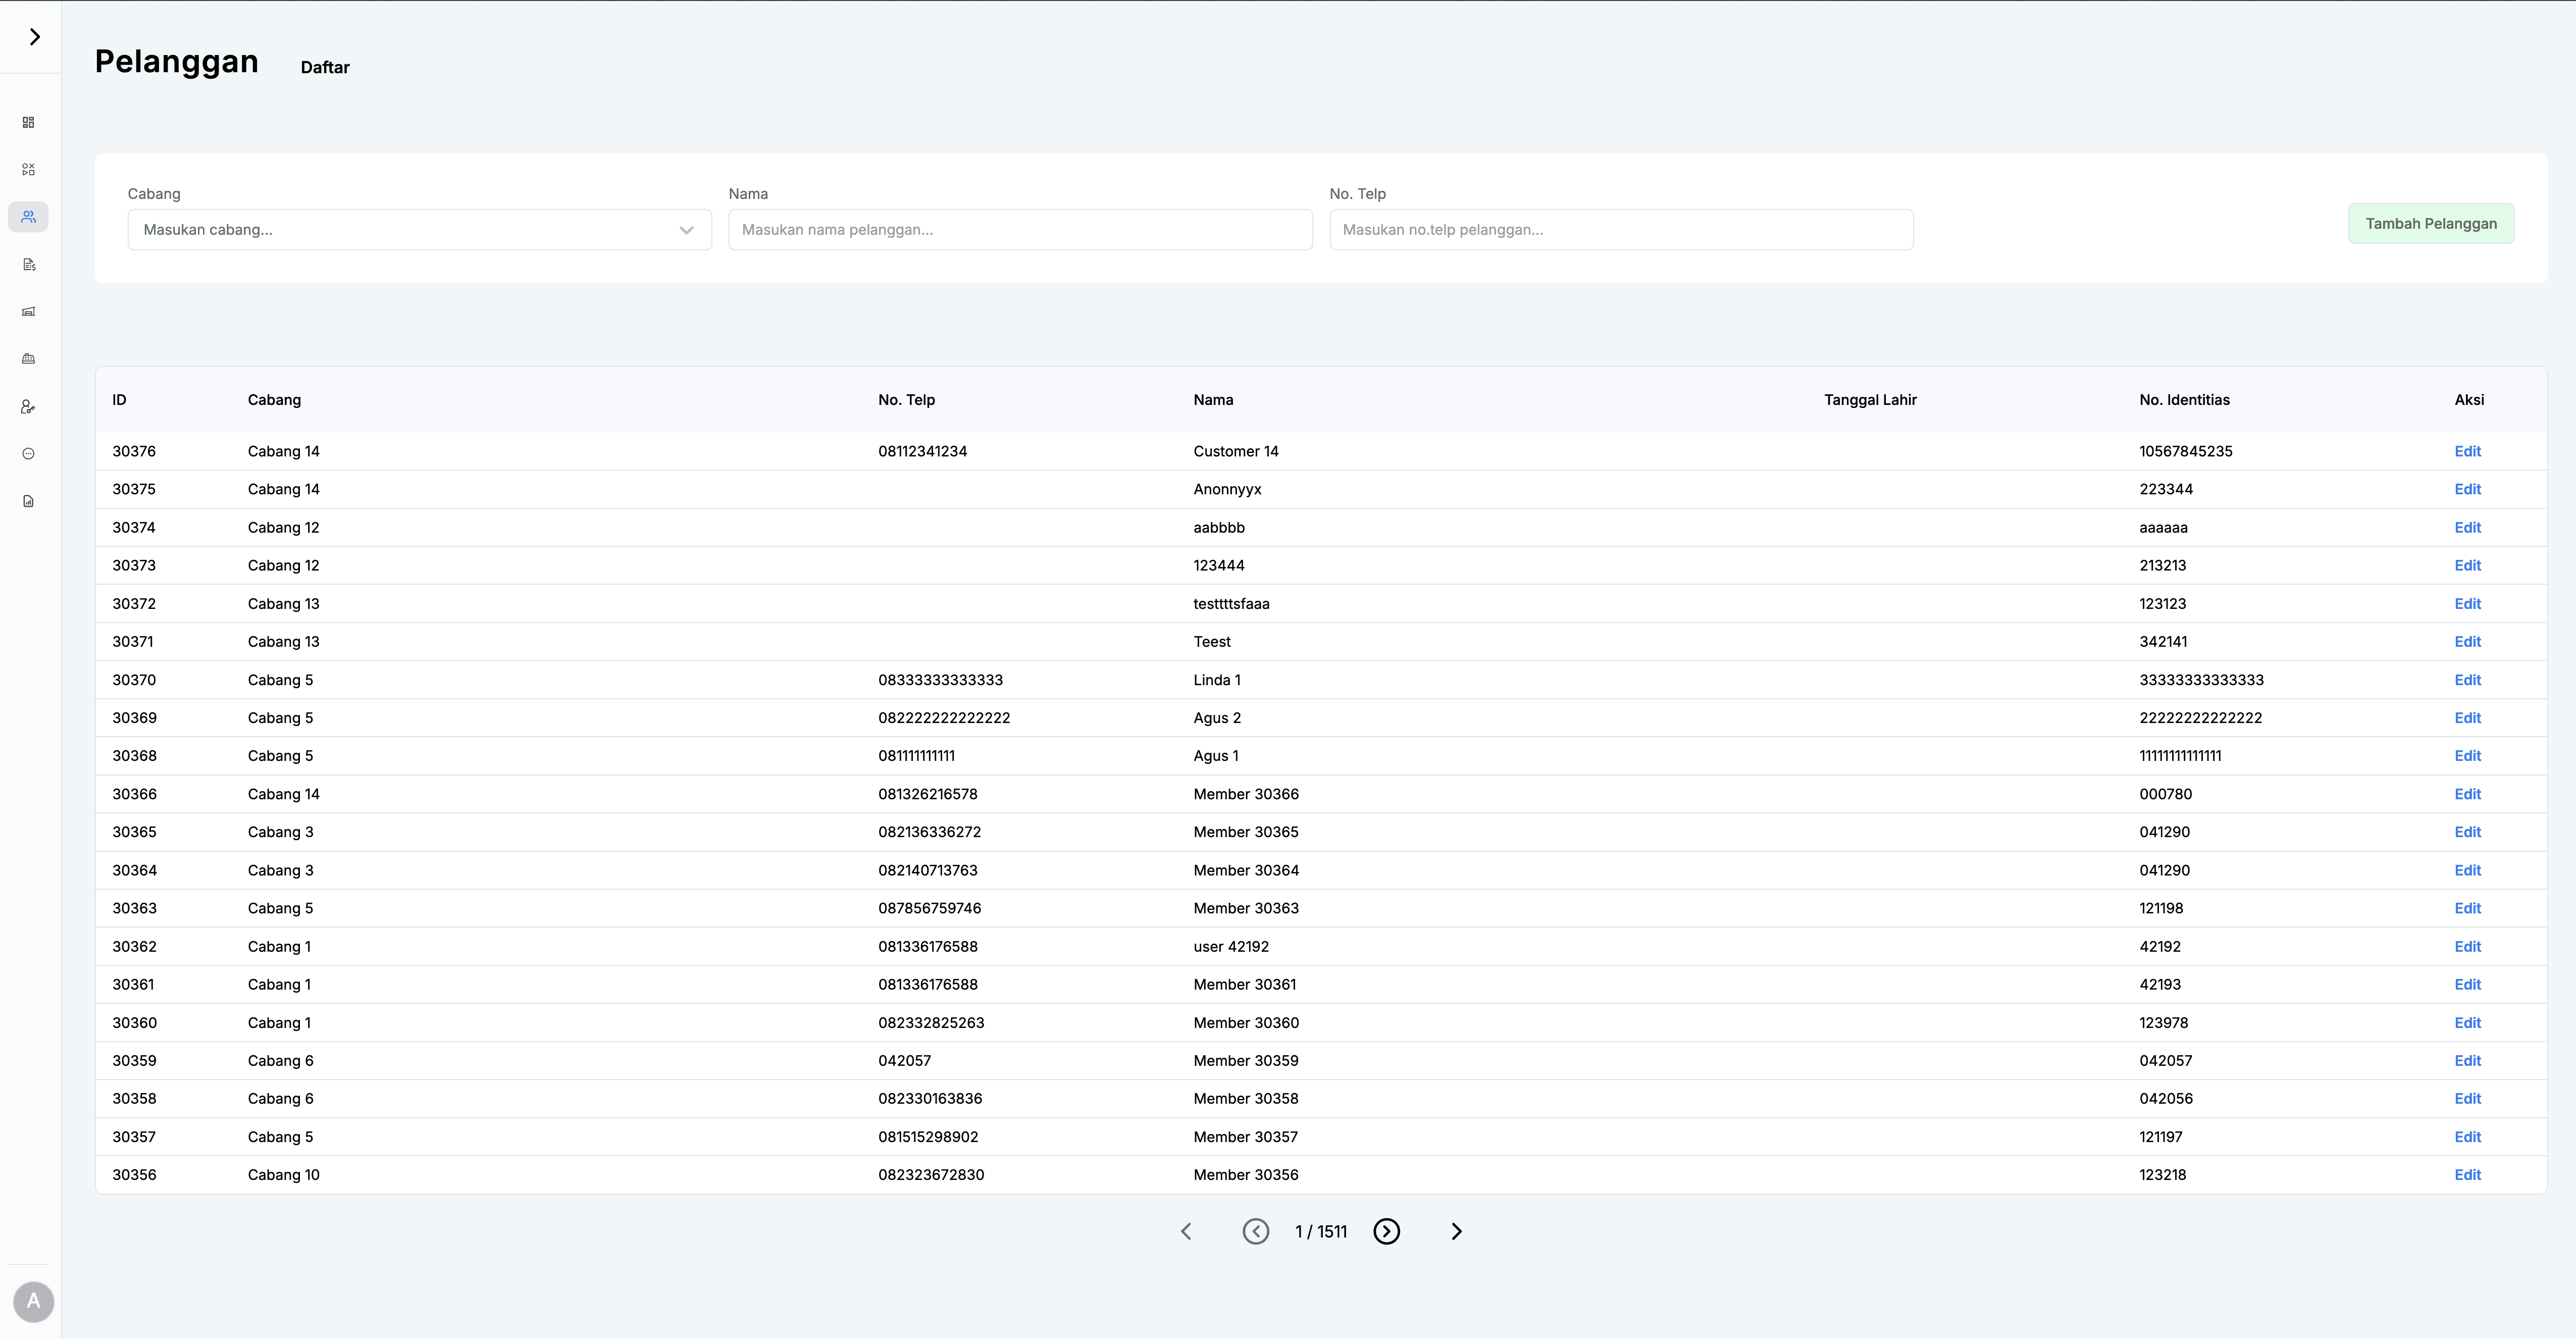
Task: Click the Nama column header
Action: coord(1213,400)
